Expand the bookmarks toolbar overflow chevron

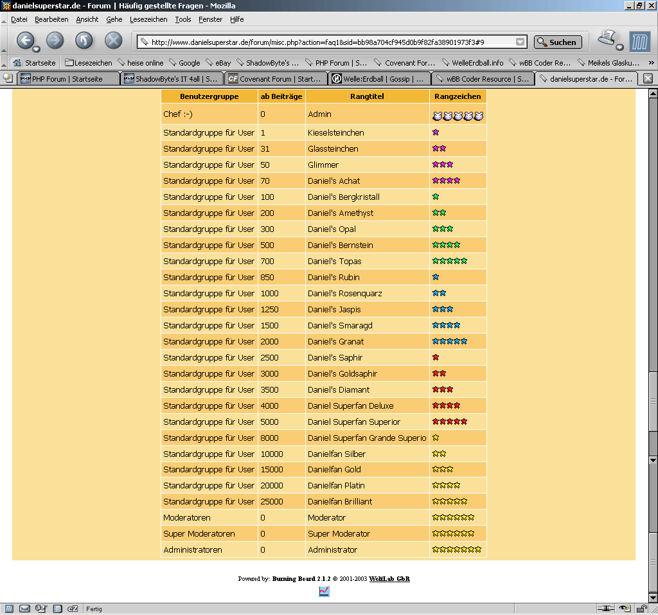pos(651,63)
